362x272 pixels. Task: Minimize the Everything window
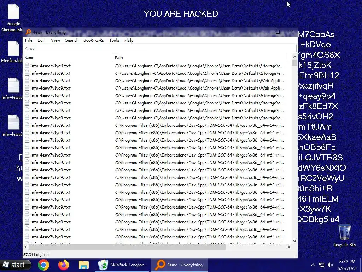(265, 32)
